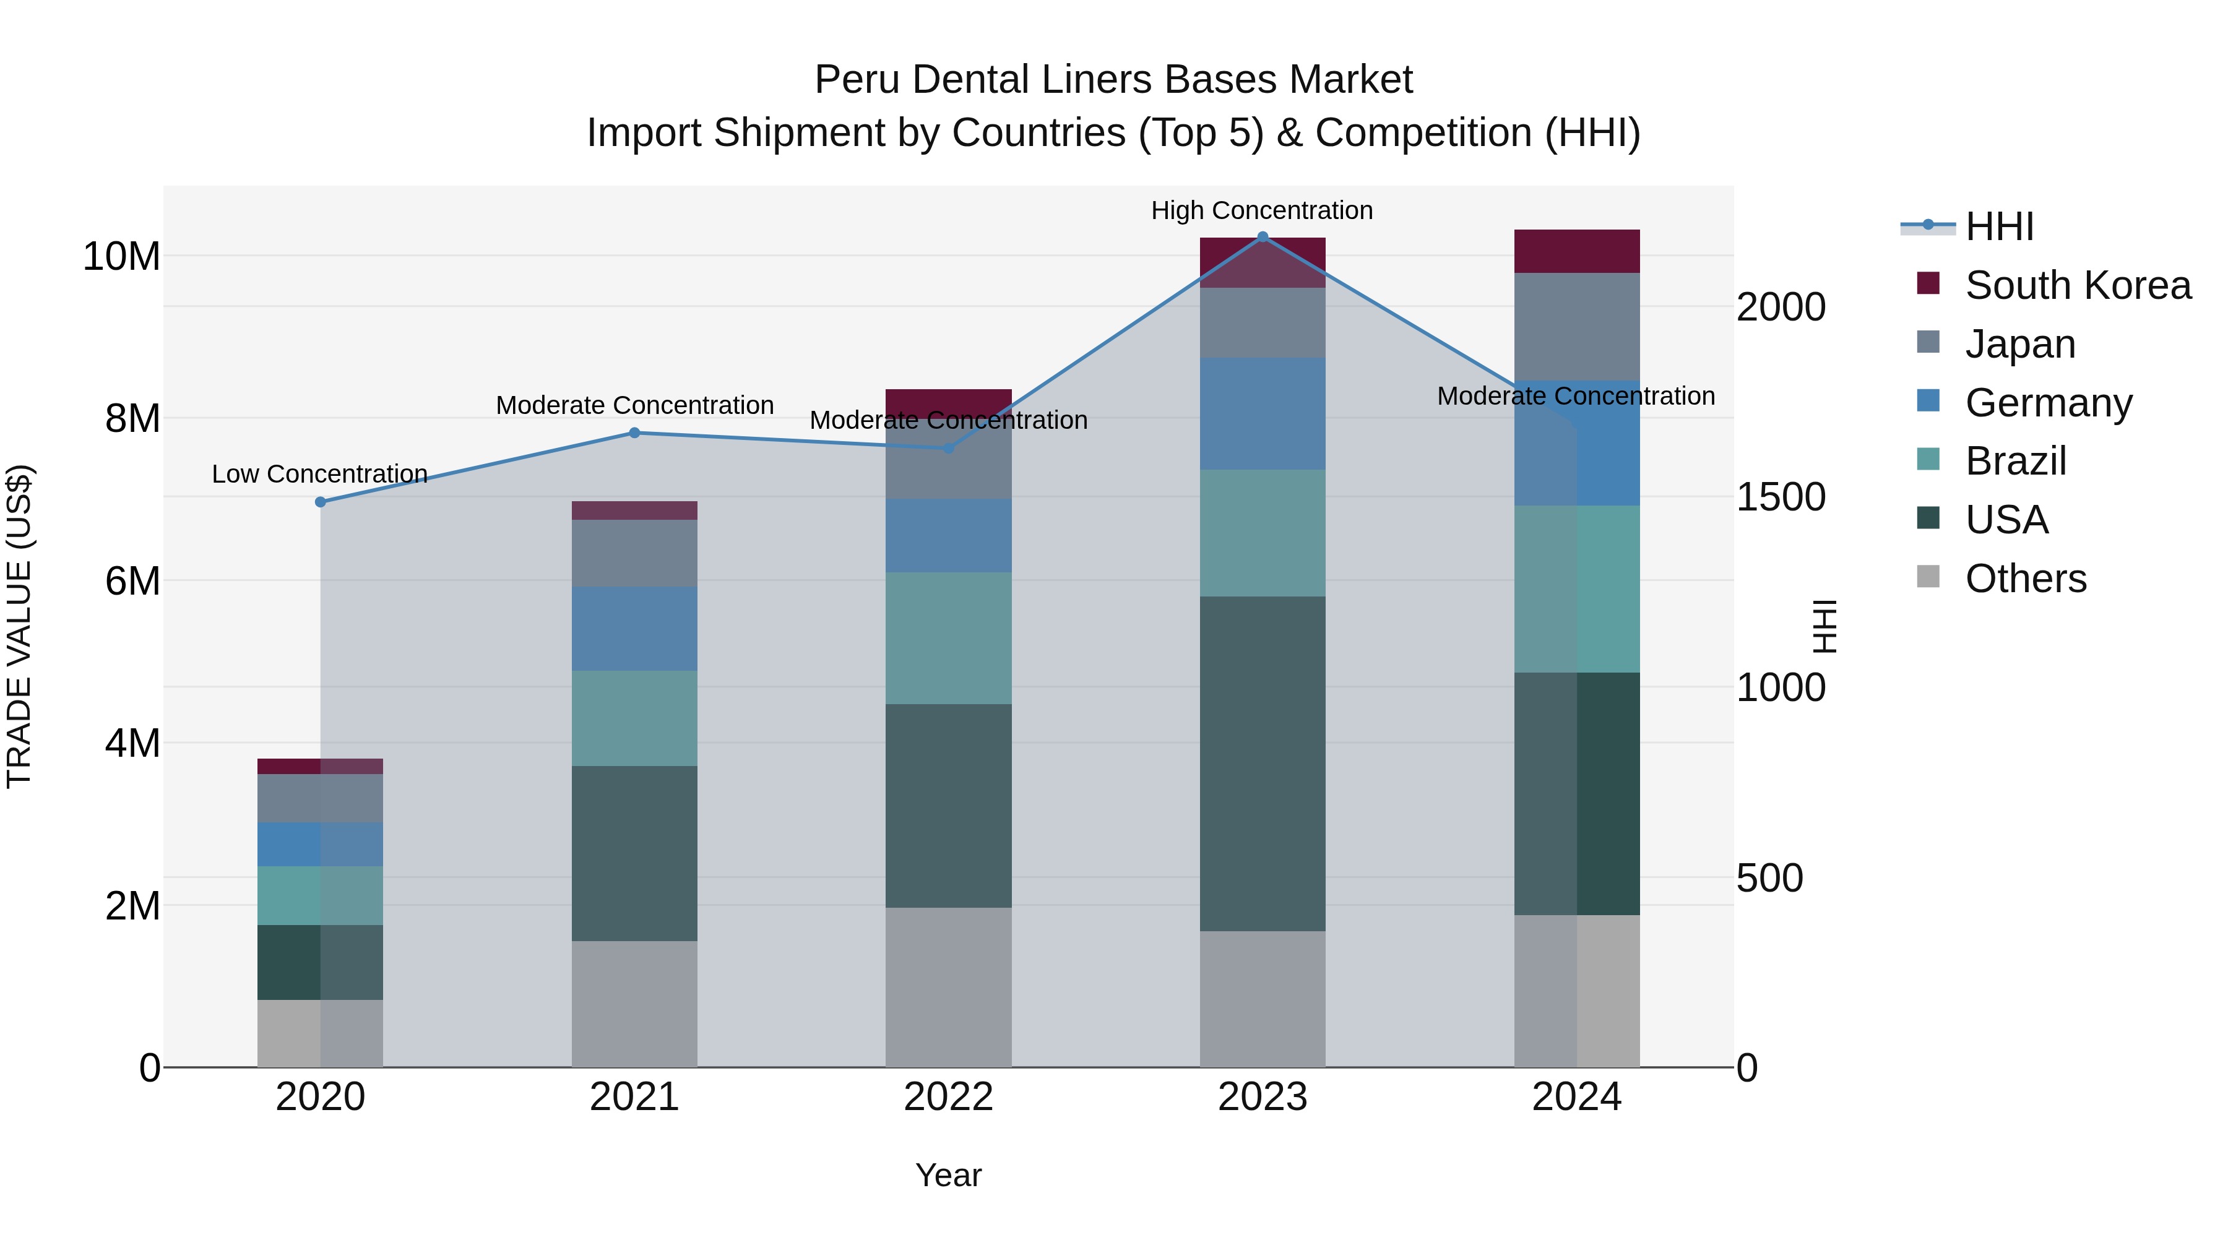
Task: Click the vertical 'HHI' right-axis title
Action: click(1824, 626)
